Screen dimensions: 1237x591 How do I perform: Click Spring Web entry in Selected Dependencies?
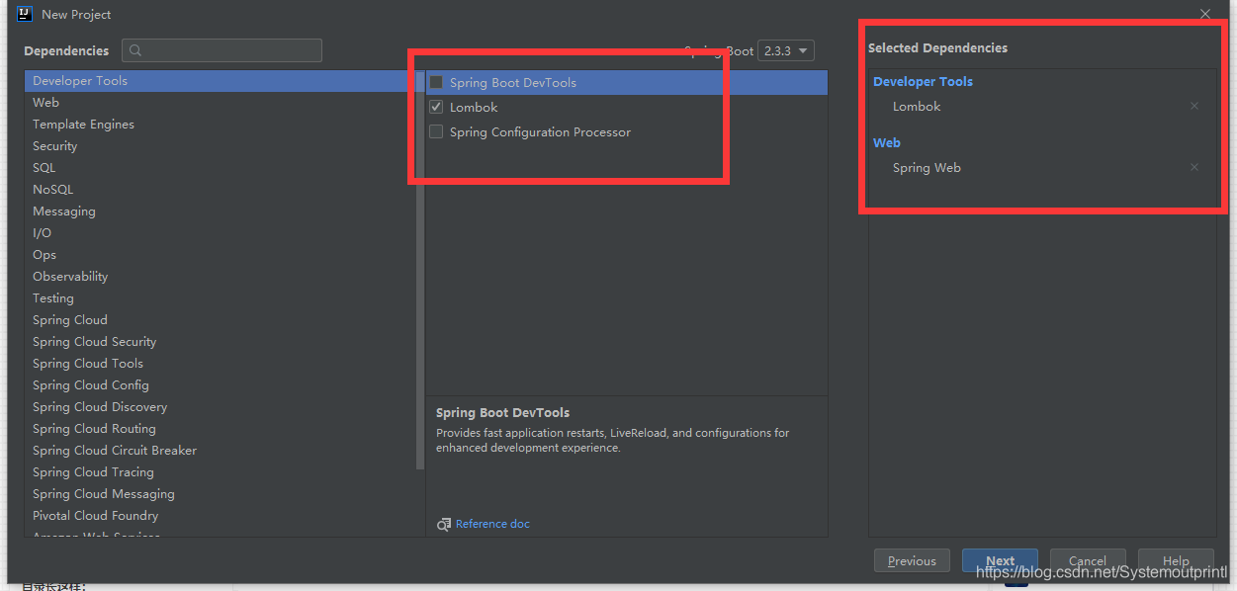pyautogui.click(x=927, y=167)
